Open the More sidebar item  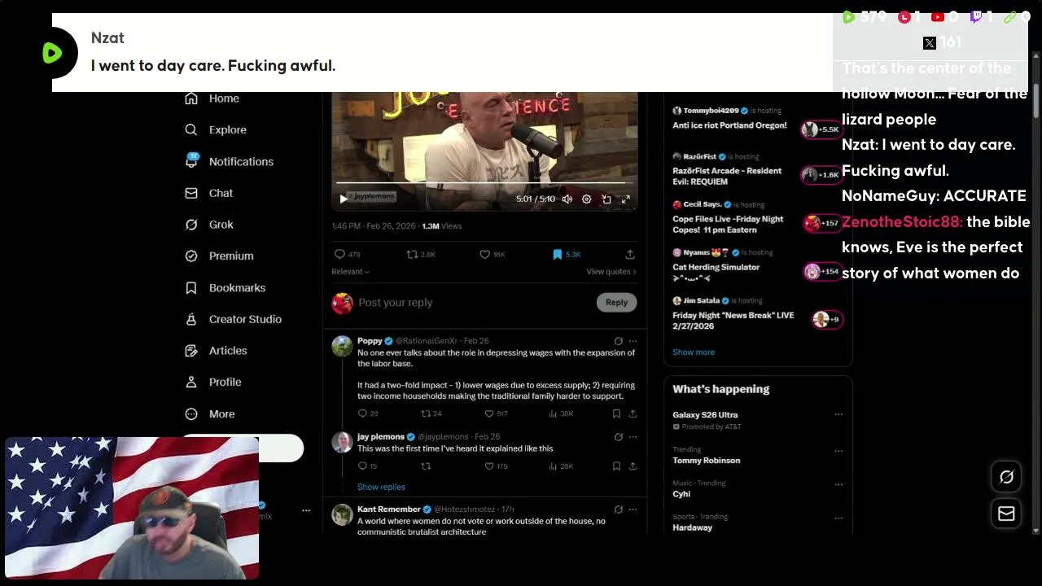(210, 413)
